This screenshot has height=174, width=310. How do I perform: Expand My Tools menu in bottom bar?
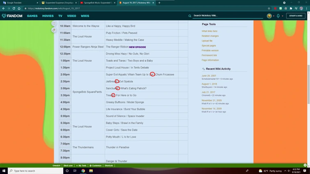point(81,165)
